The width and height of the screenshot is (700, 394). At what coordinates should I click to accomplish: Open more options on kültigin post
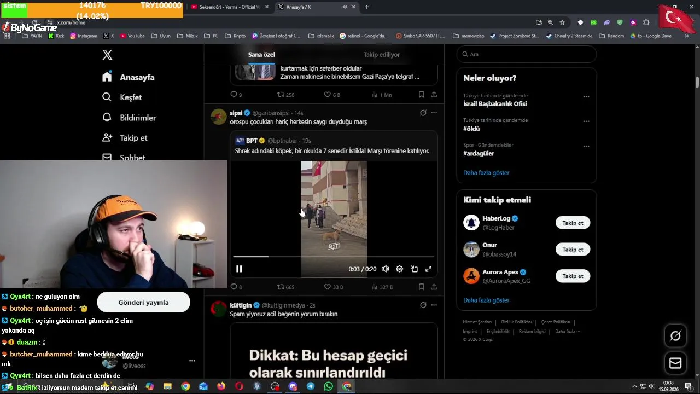434,305
